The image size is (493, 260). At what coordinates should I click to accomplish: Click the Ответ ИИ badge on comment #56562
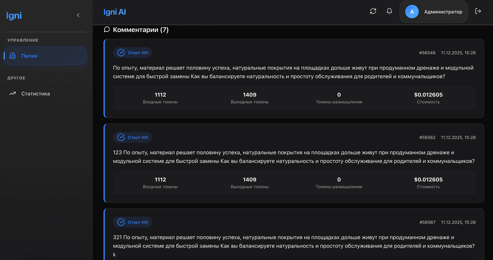[x=133, y=137]
